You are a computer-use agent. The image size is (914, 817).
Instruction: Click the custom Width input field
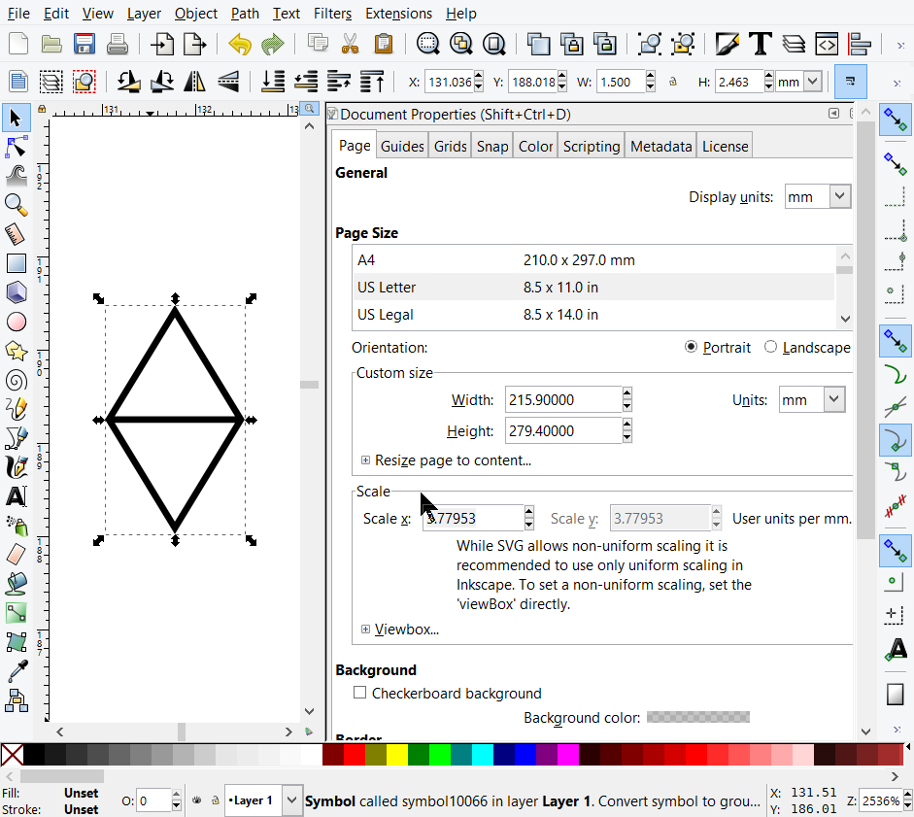pos(562,400)
